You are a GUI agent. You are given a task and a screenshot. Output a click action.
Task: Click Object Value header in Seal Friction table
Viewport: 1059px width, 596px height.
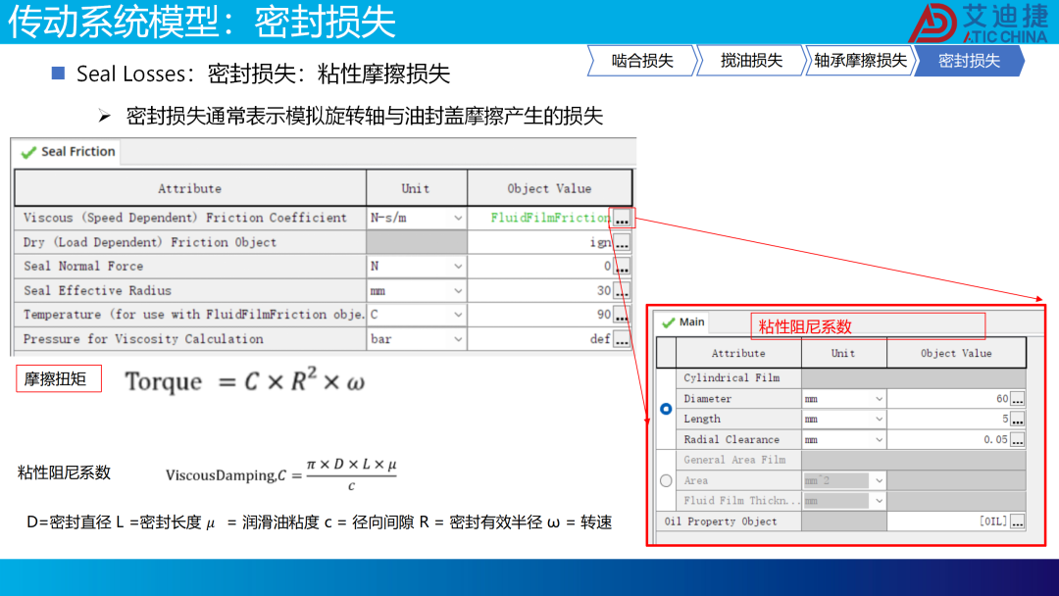tap(549, 189)
